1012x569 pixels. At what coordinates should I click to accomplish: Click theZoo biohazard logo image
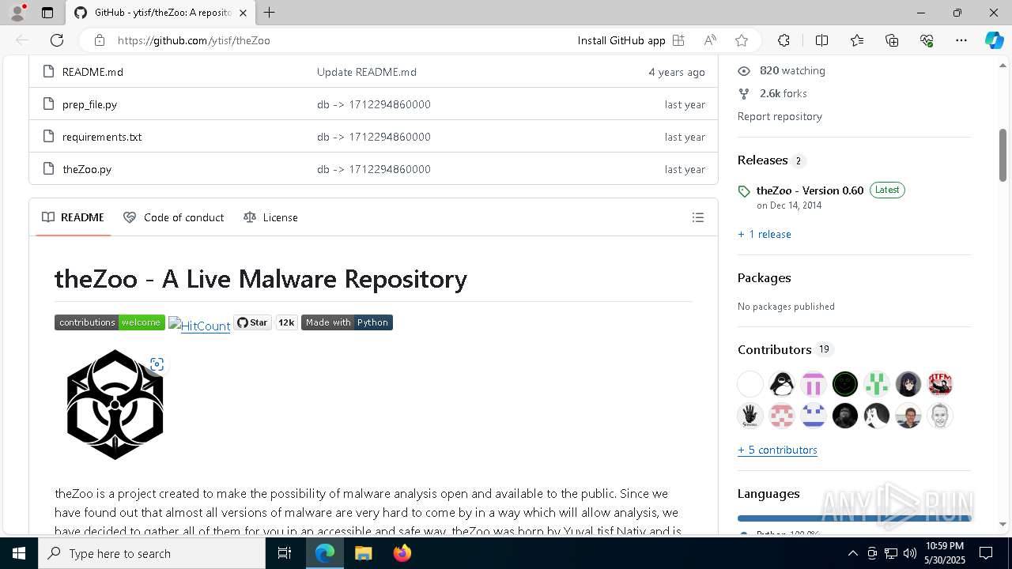click(115, 405)
